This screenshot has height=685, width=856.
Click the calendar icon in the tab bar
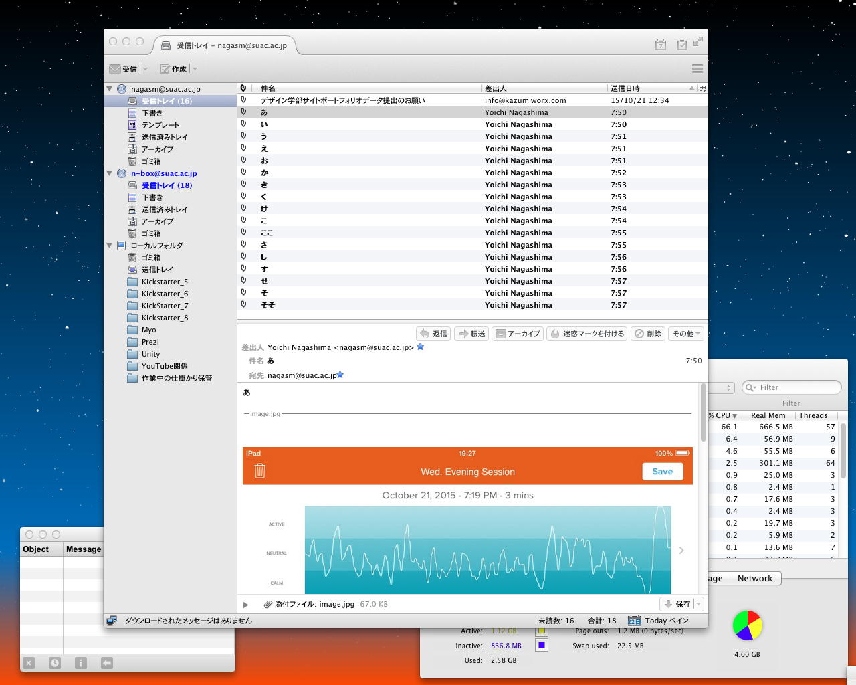pyautogui.click(x=660, y=45)
